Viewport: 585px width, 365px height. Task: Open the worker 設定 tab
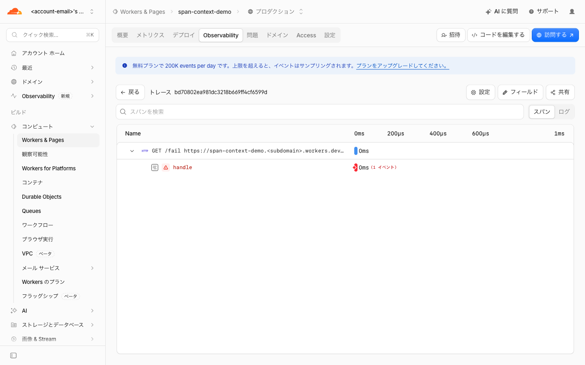pos(330,35)
